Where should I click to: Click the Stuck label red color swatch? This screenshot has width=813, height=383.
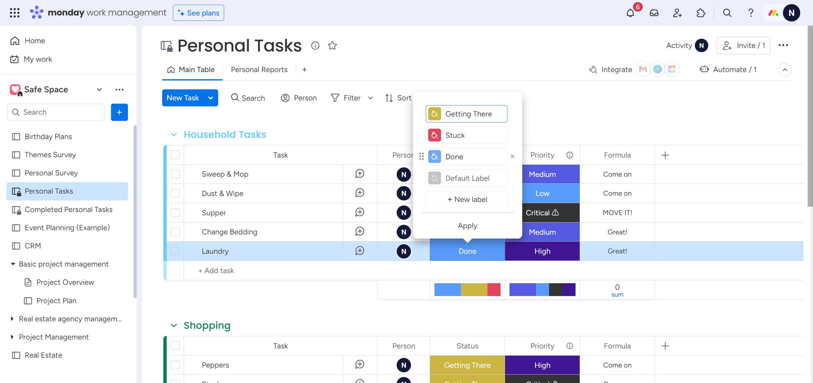coord(434,135)
